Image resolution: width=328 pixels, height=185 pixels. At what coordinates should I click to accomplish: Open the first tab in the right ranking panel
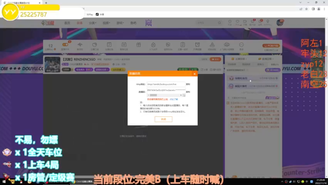[x=232, y=65]
